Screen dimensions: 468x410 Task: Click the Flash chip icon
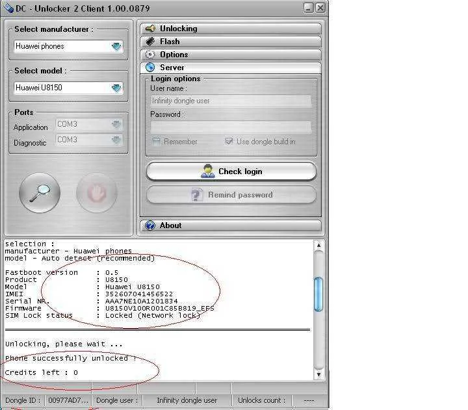[150, 42]
